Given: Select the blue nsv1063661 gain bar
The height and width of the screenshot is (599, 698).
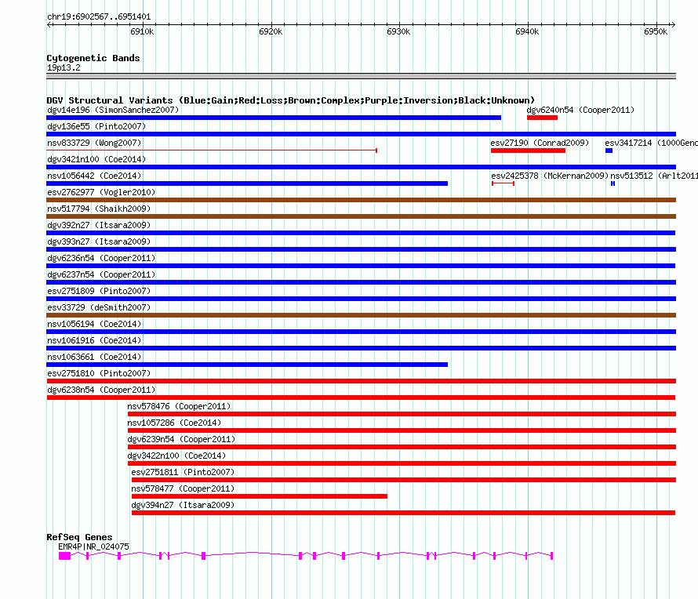Looking at the screenshot, I should point(247,365).
